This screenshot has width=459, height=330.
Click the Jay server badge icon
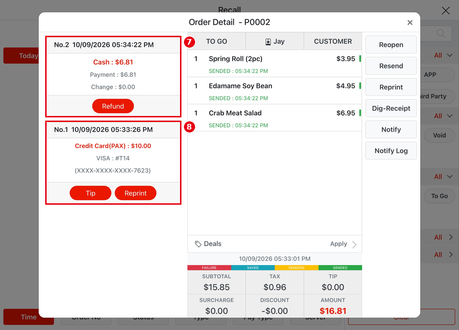tap(268, 42)
